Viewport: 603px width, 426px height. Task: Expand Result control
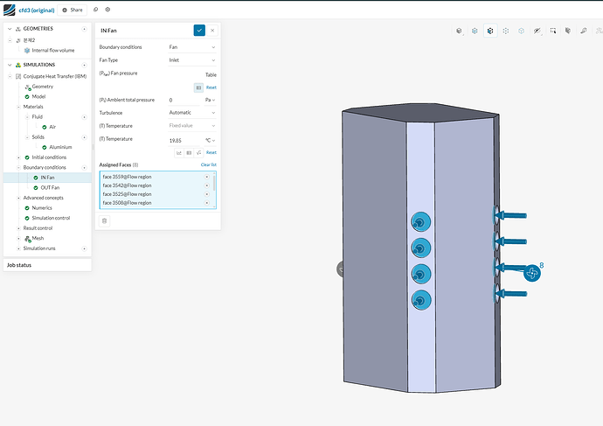[18, 228]
